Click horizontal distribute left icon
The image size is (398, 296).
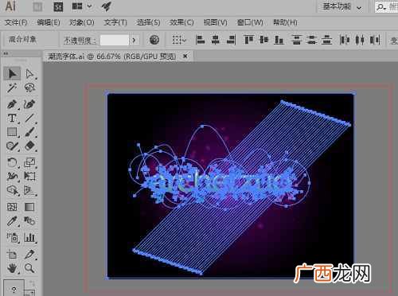tap(345, 40)
